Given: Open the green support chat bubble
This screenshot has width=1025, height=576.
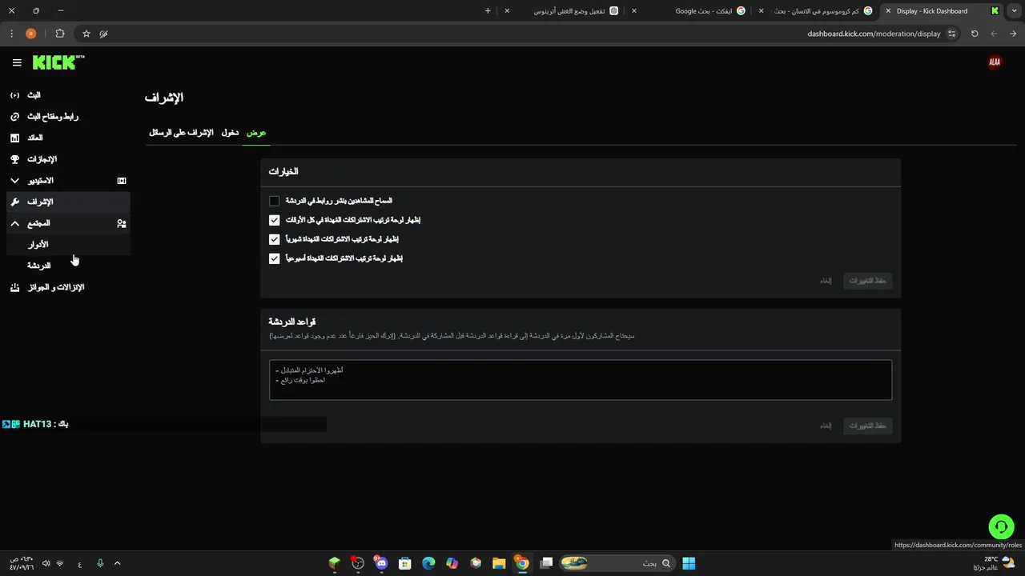Looking at the screenshot, I should pos(1001,526).
